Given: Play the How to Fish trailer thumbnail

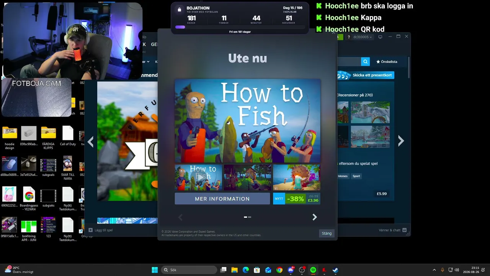Looking at the screenshot, I should (198, 177).
